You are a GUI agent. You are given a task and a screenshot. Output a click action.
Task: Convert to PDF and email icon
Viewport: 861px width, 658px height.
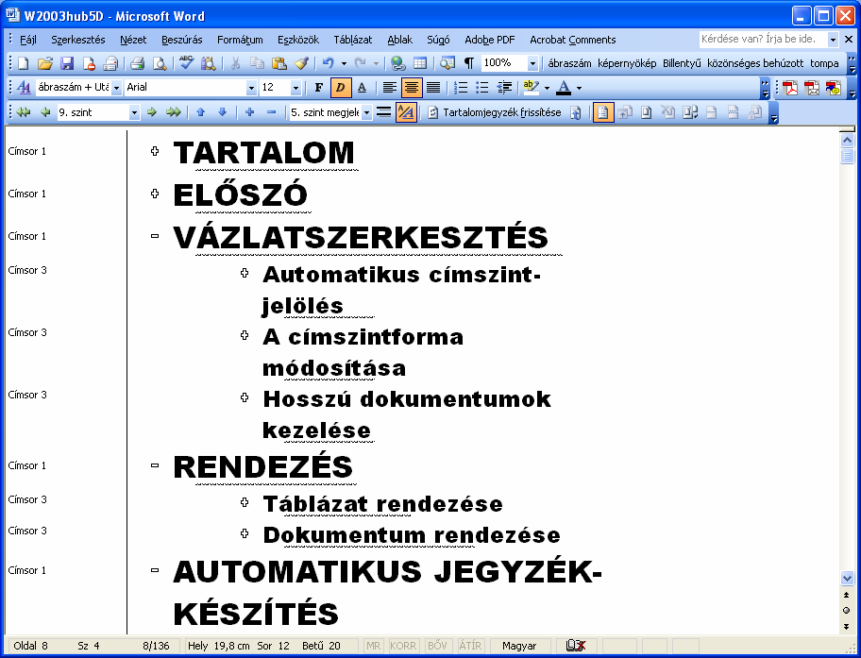(812, 88)
